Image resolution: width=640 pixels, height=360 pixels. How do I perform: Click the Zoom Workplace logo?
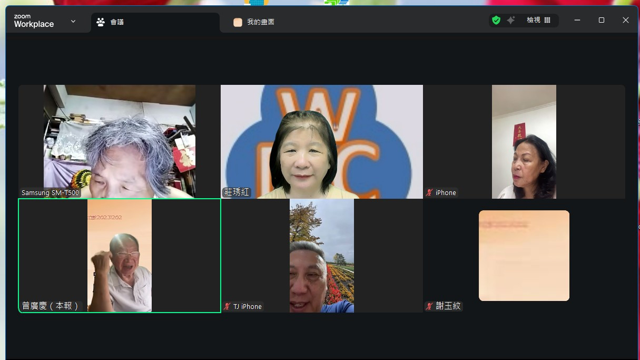(x=34, y=22)
